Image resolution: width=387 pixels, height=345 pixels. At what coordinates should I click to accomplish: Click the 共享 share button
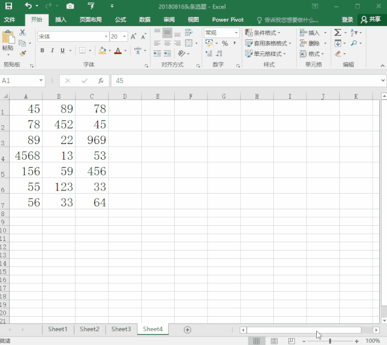click(x=371, y=19)
